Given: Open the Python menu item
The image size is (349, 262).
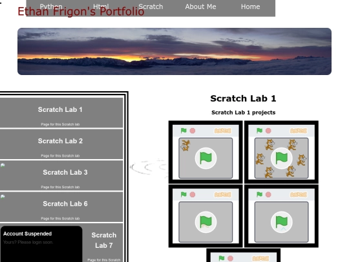Looking at the screenshot, I should [51, 6].
